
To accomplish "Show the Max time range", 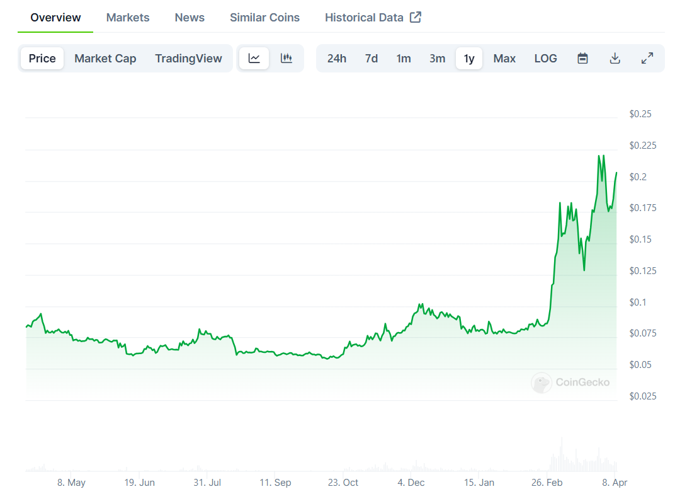I will [x=504, y=59].
